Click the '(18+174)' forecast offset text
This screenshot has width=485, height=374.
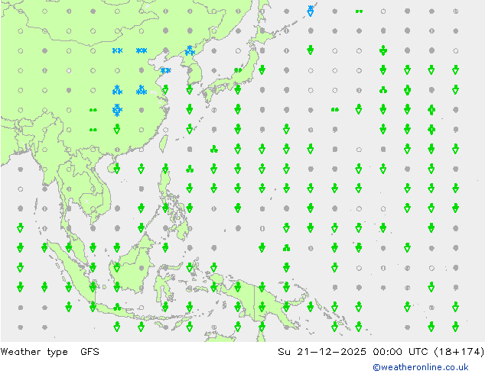459,351
